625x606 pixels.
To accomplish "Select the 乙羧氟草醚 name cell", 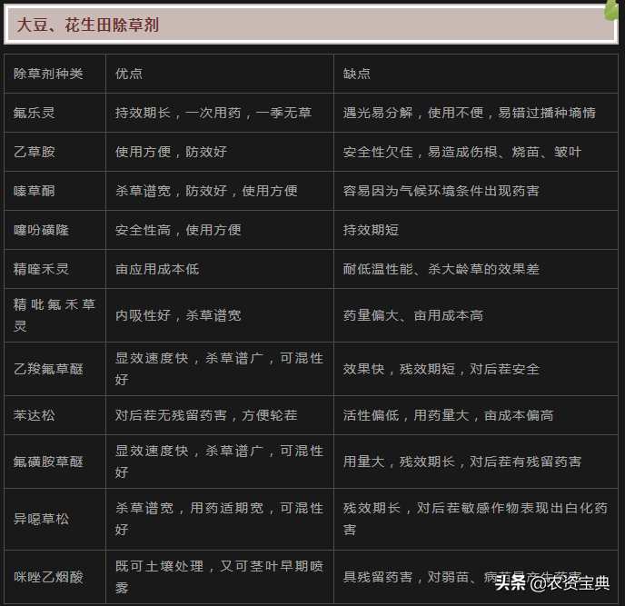I will pyautogui.click(x=48, y=369).
